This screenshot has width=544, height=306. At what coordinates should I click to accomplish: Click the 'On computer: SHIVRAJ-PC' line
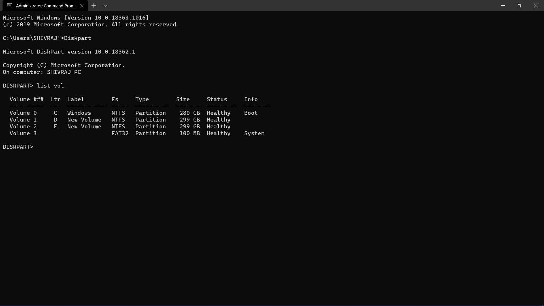(x=42, y=72)
